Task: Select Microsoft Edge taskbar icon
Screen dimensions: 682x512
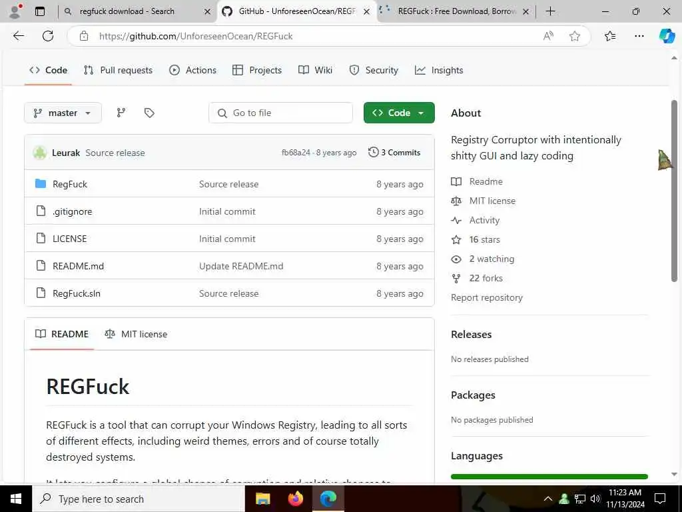Action: [x=328, y=499]
